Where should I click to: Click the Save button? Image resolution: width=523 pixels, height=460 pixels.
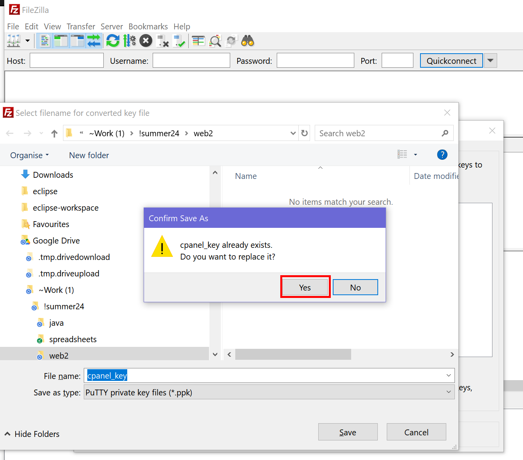(348, 432)
